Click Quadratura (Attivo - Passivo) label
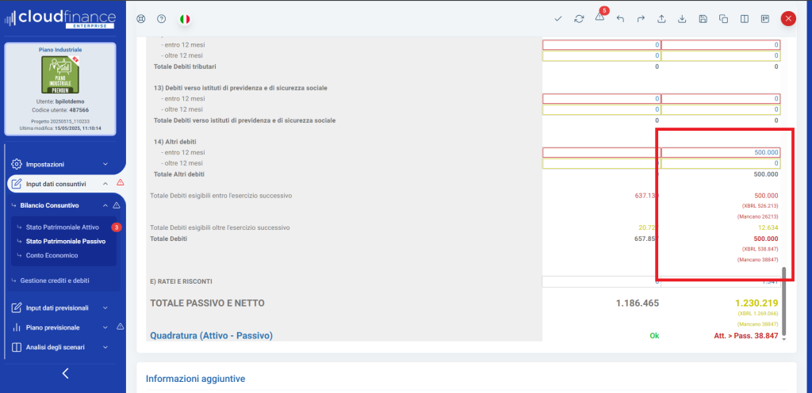812x393 pixels. tap(211, 336)
